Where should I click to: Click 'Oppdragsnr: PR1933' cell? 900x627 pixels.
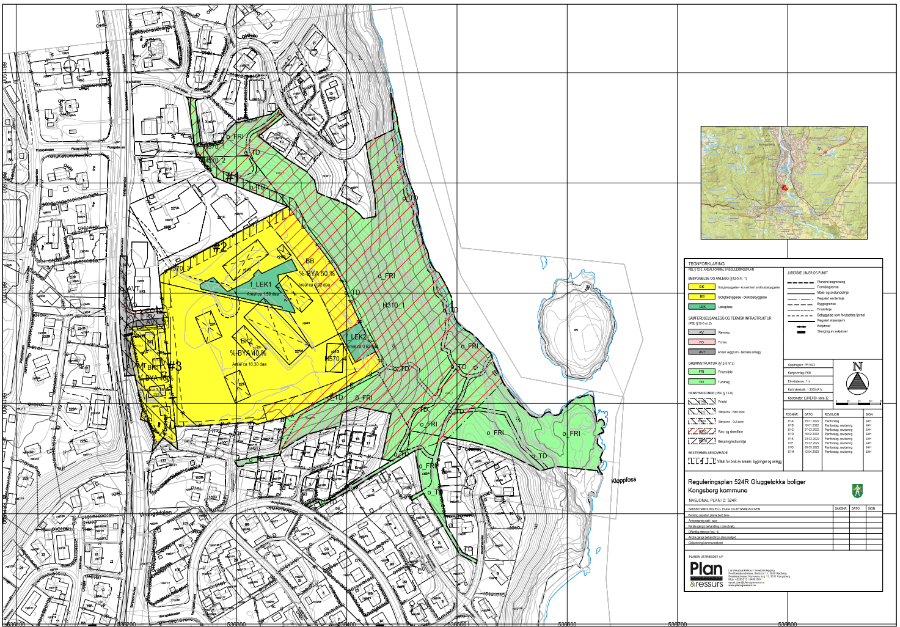(809, 364)
